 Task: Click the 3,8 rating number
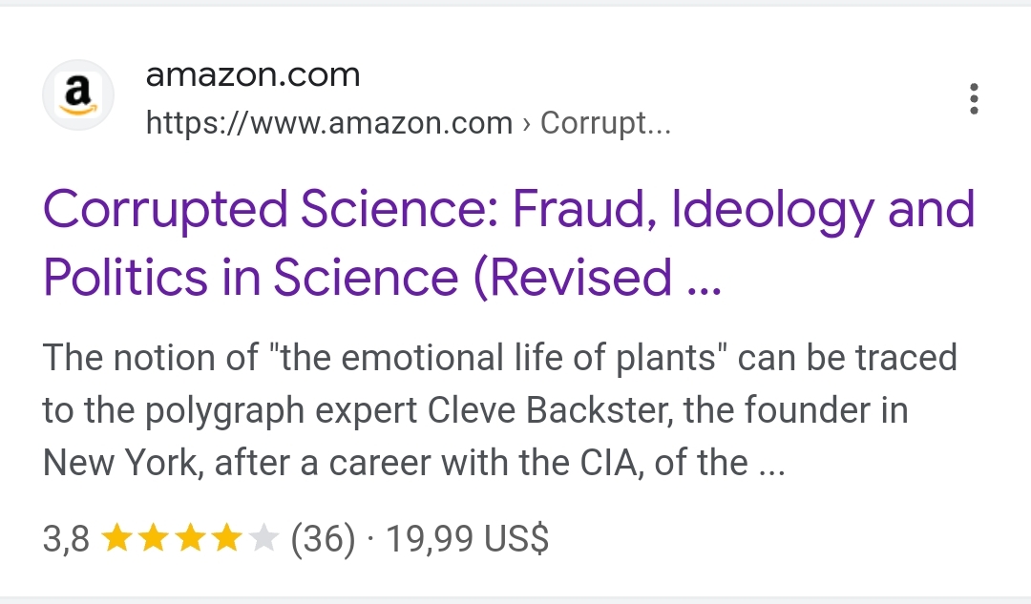(x=66, y=540)
